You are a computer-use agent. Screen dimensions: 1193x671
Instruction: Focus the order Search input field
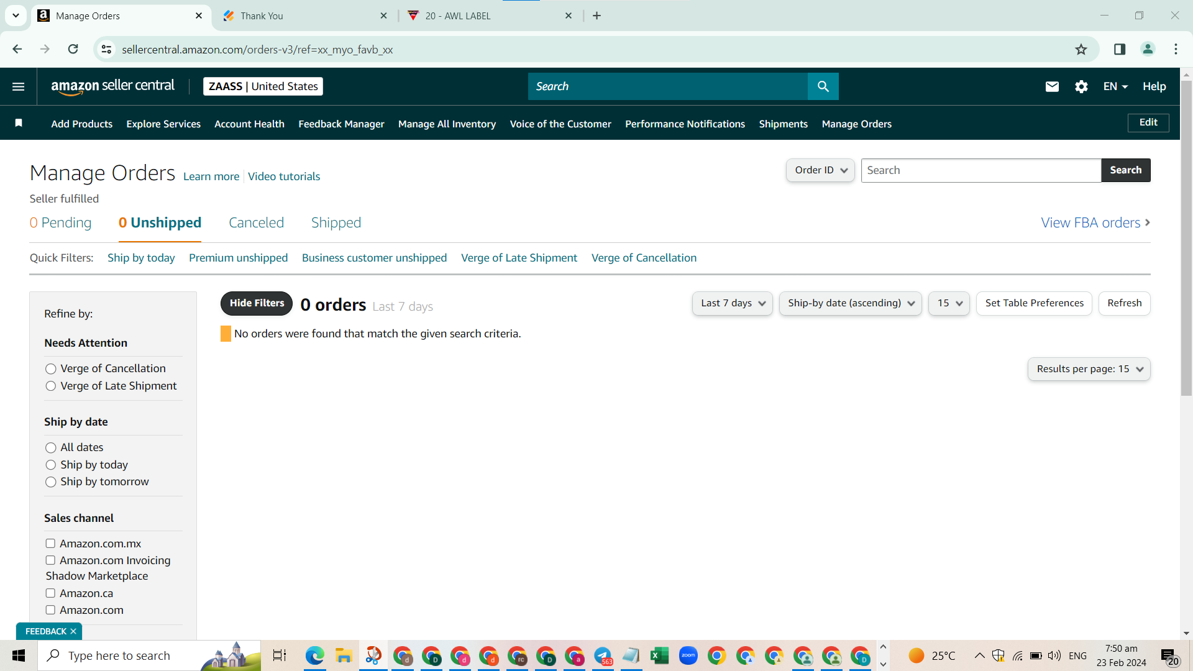click(981, 170)
